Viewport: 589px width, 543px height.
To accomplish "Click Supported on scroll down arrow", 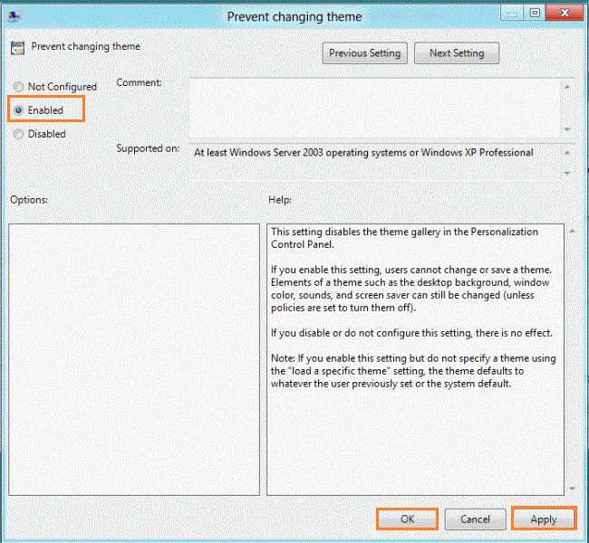I will pyautogui.click(x=567, y=173).
